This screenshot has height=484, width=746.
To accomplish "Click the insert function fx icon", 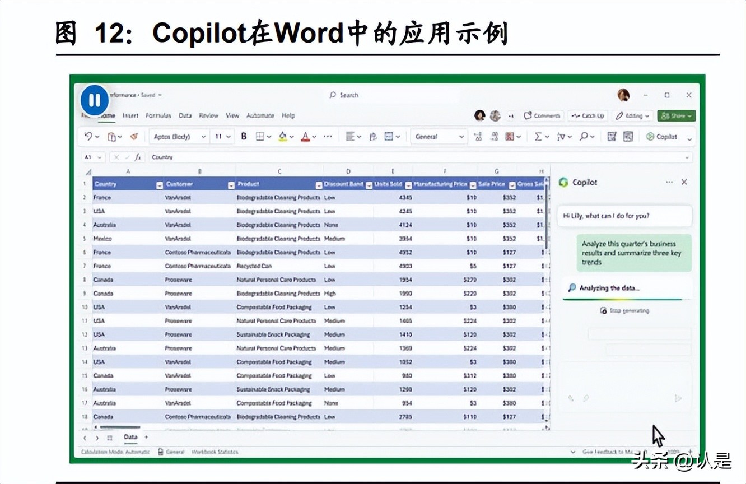I will (138, 157).
